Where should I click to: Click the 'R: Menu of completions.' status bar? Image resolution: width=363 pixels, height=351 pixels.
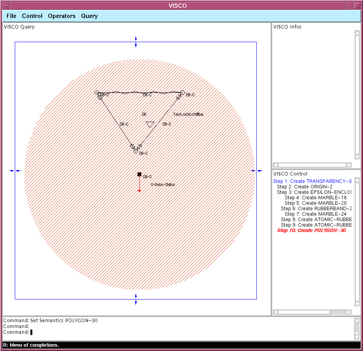tap(181, 345)
